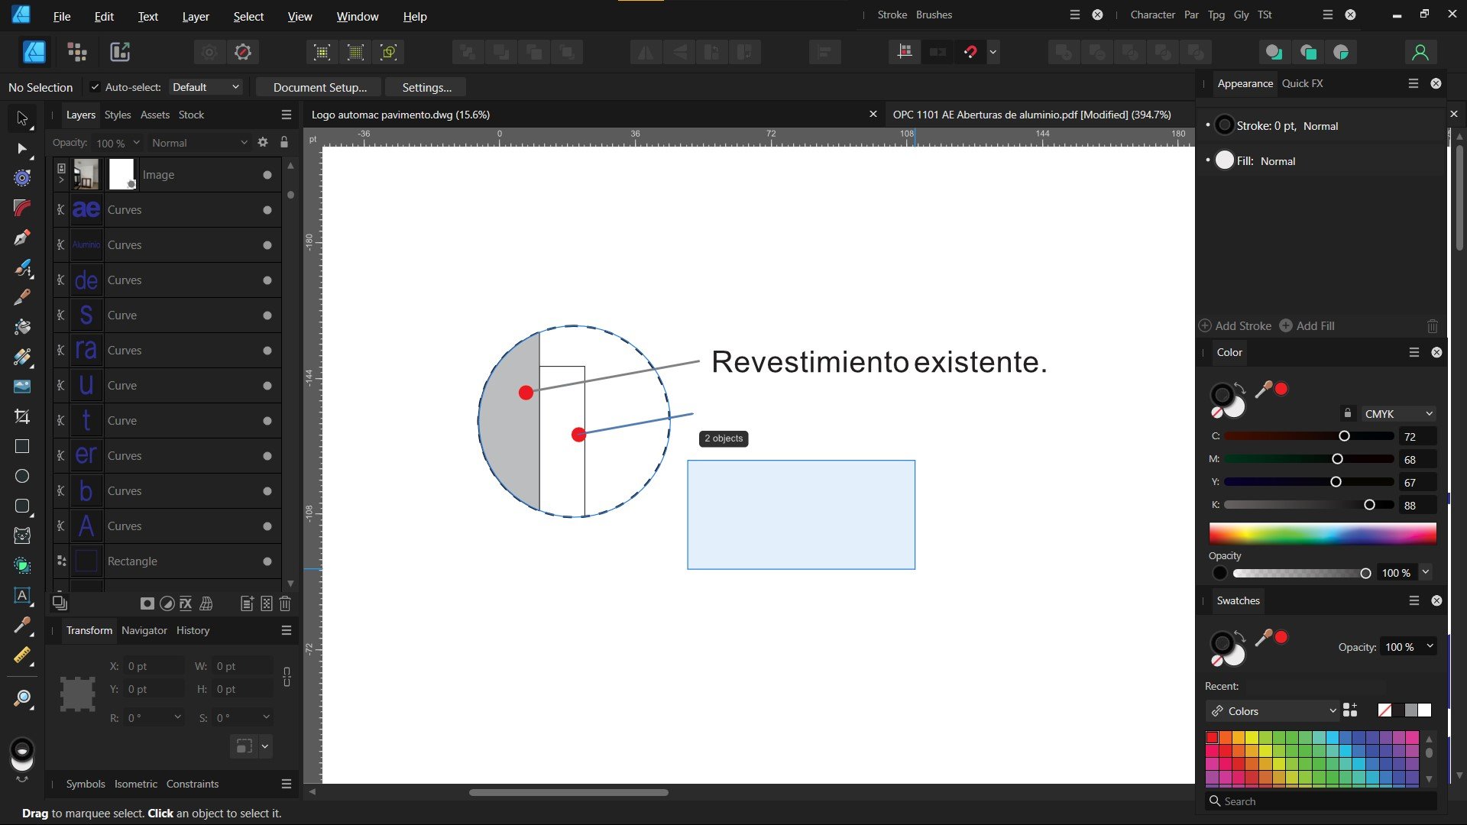
Task: Click Add Fill in Appearance panel
Action: (x=1307, y=326)
